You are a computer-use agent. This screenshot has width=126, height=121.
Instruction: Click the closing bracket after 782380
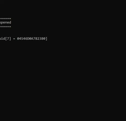coord(46,39)
